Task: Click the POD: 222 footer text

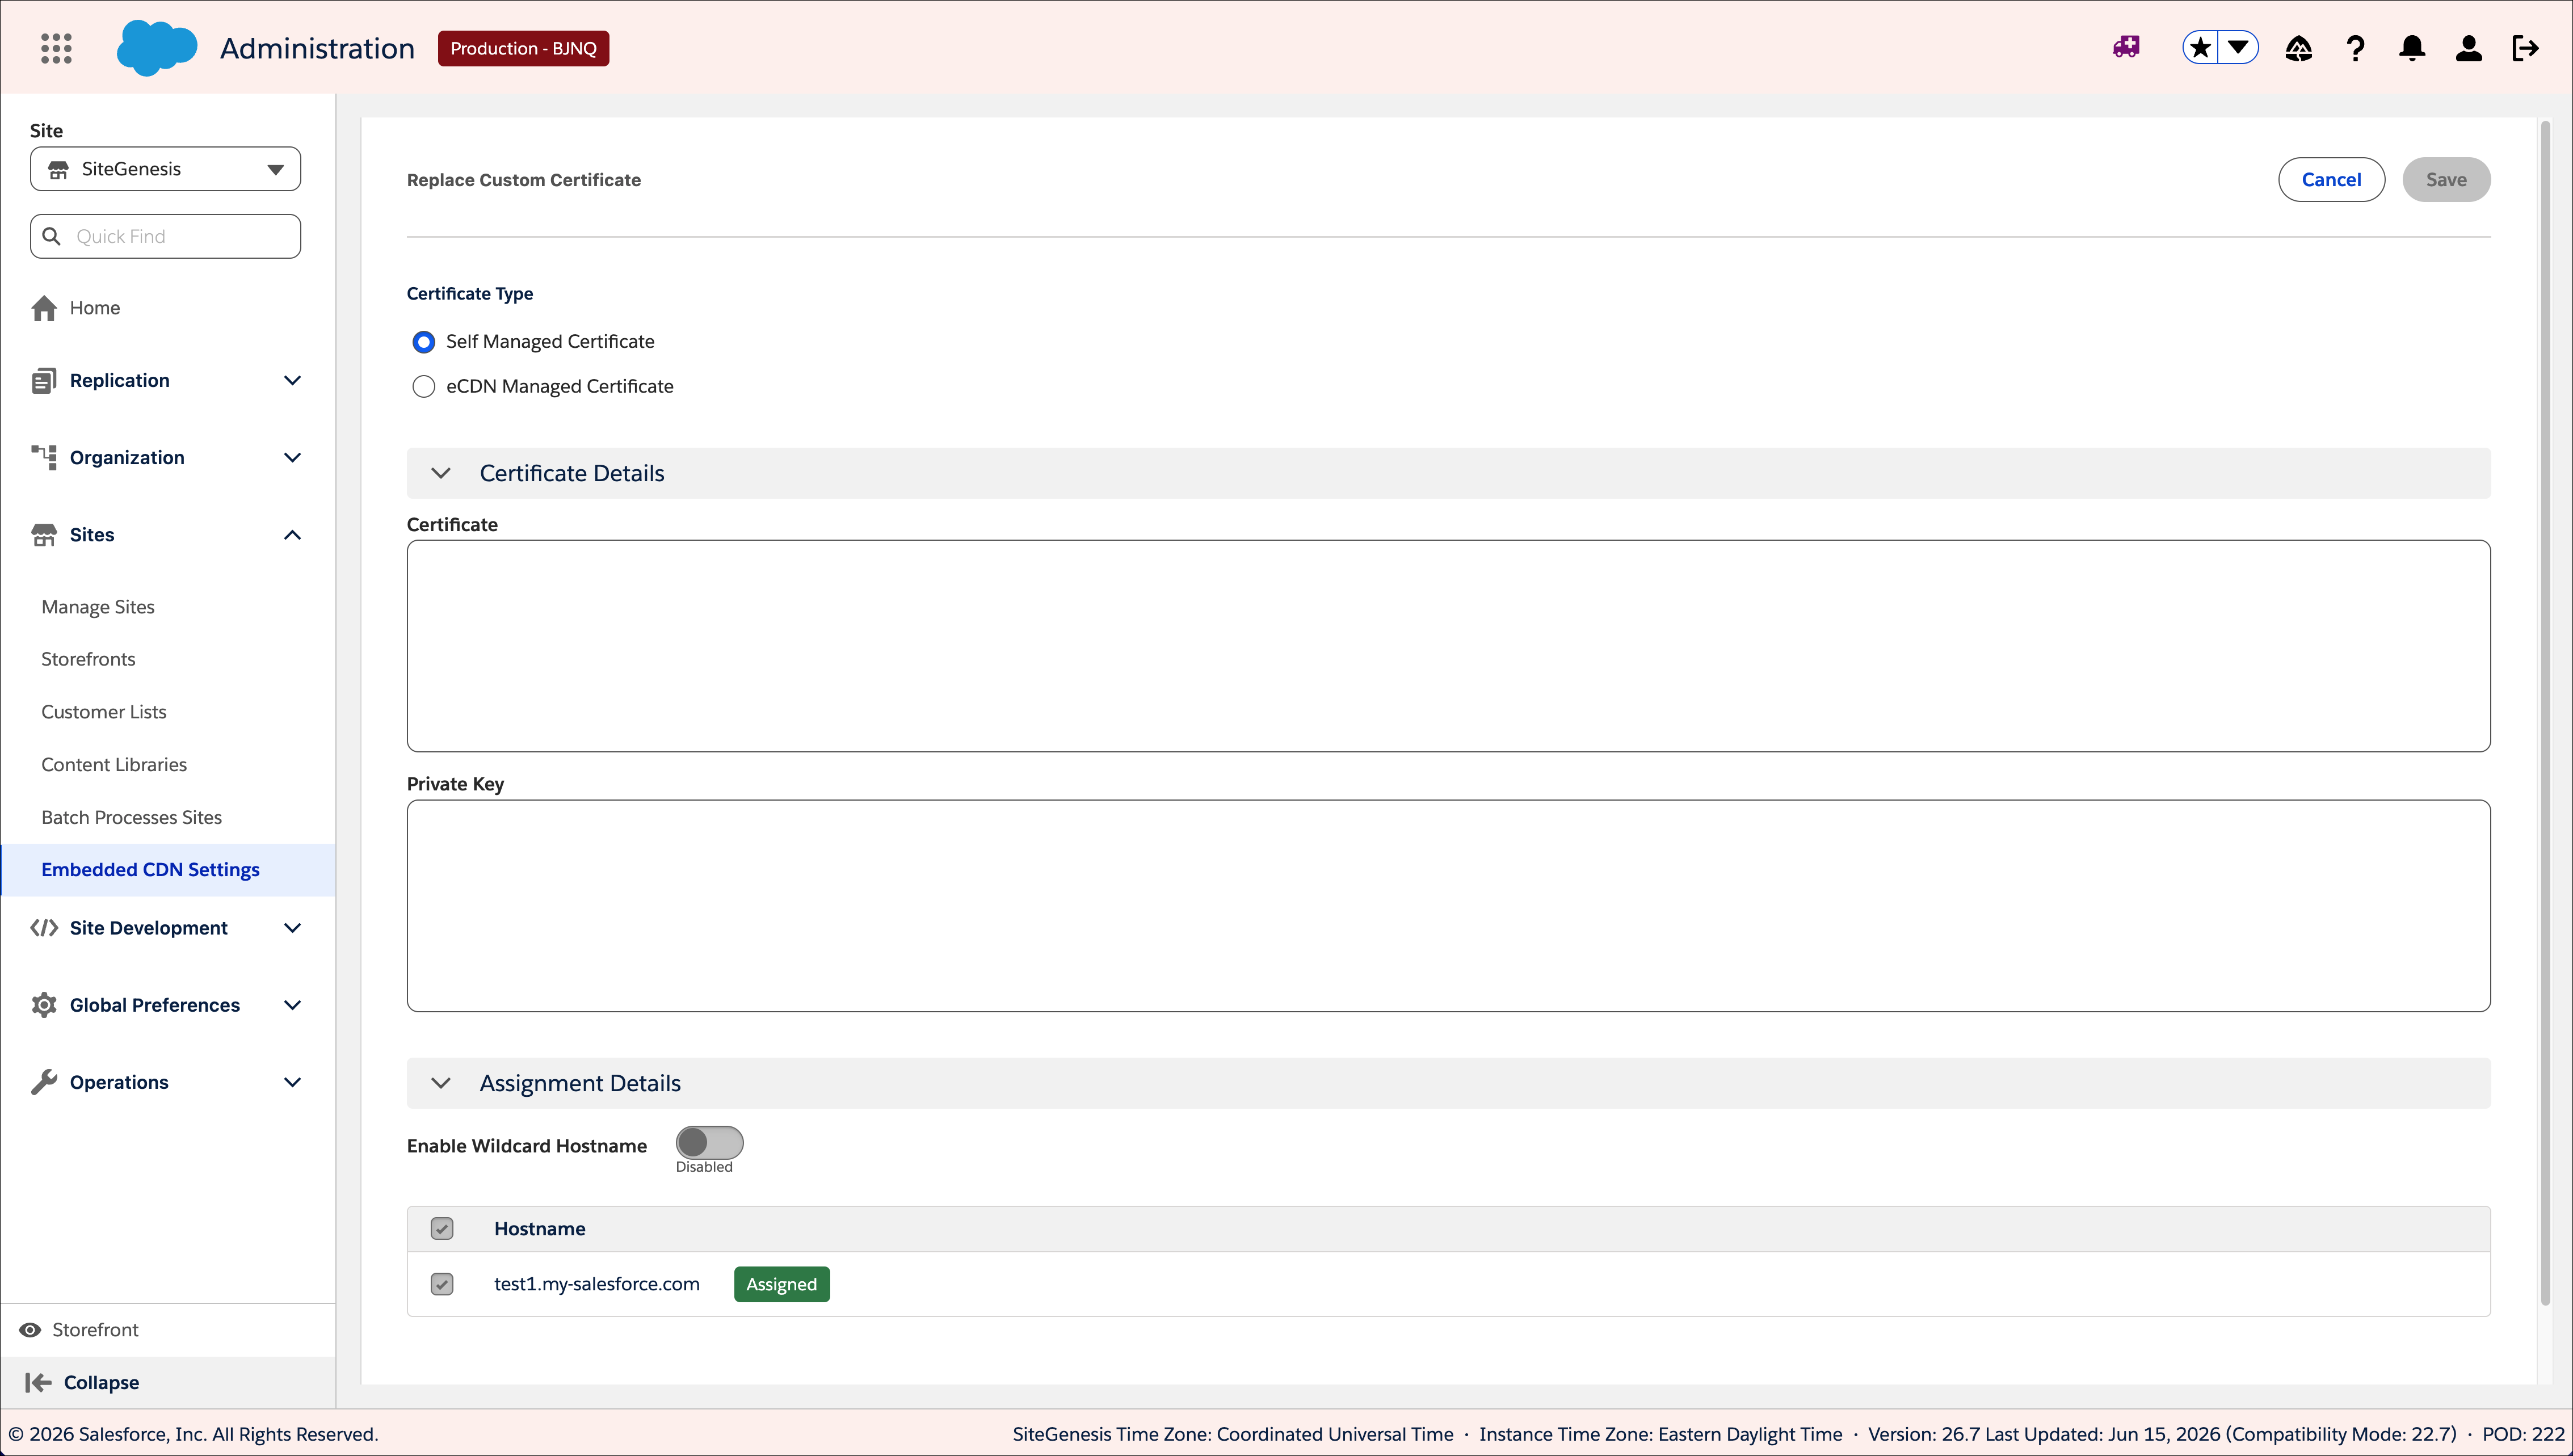Action: point(2523,1434)
